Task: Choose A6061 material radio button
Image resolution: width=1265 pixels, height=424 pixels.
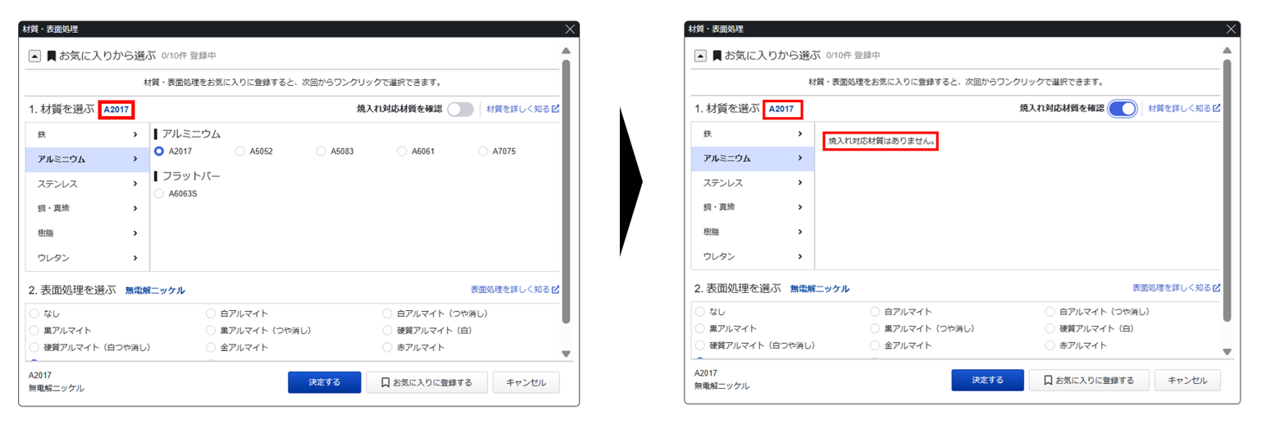Action: tap(402, 151)
